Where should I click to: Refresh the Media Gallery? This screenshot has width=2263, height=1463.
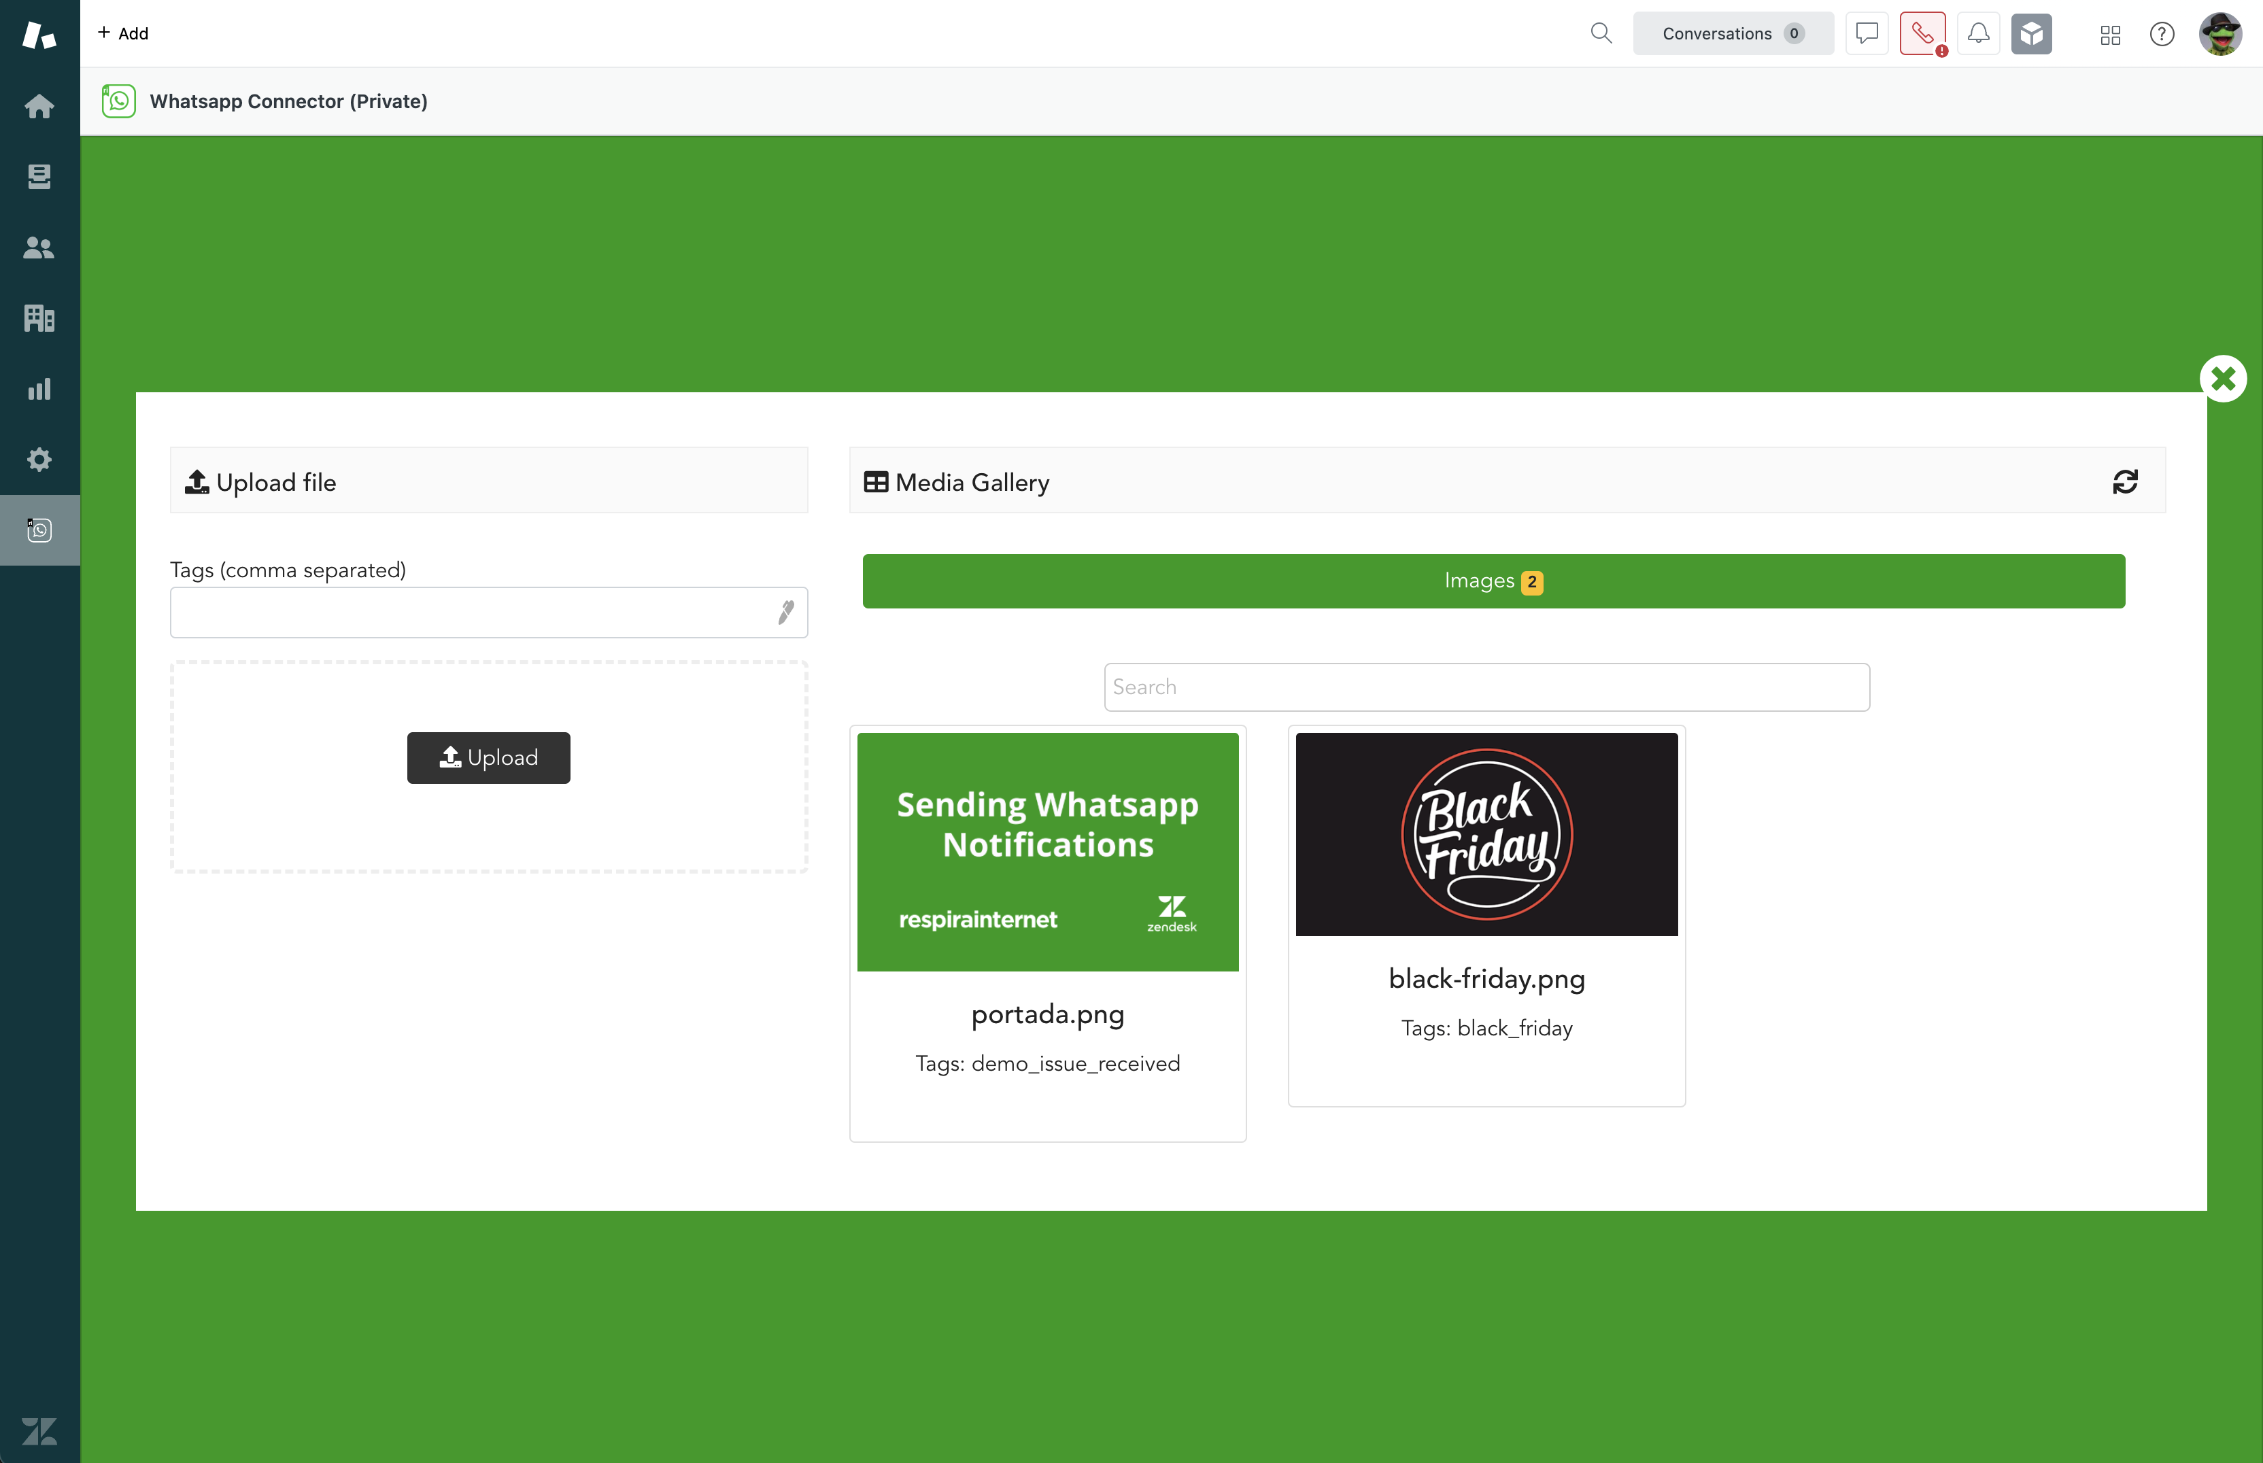pos(2125,481)
